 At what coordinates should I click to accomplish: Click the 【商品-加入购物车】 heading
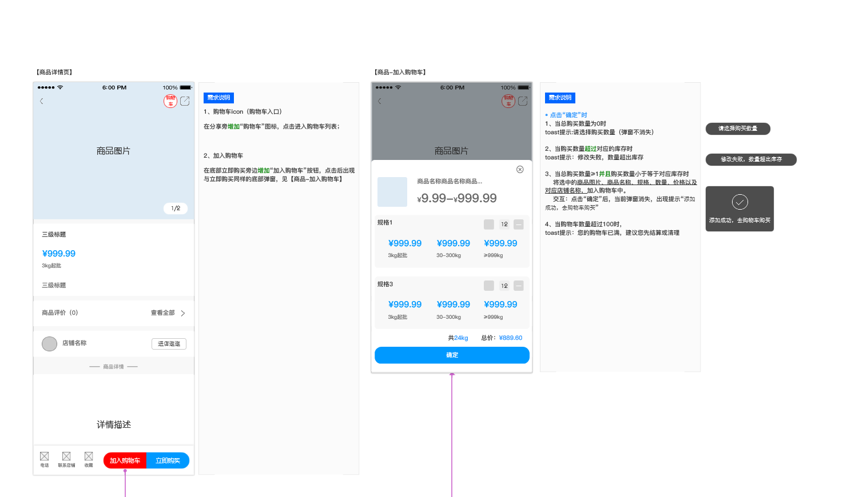400,73
